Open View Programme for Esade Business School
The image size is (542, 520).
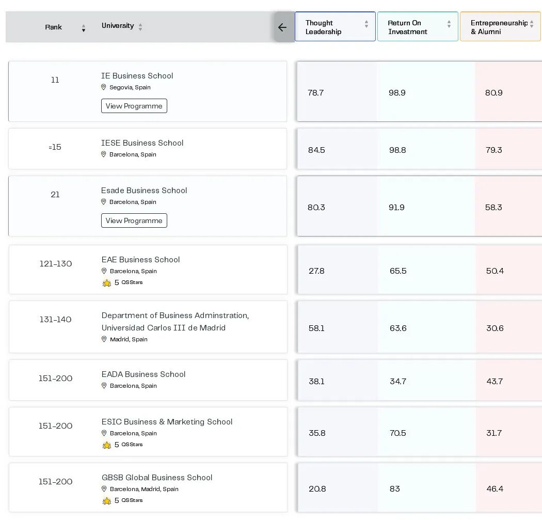click(134, 220)
